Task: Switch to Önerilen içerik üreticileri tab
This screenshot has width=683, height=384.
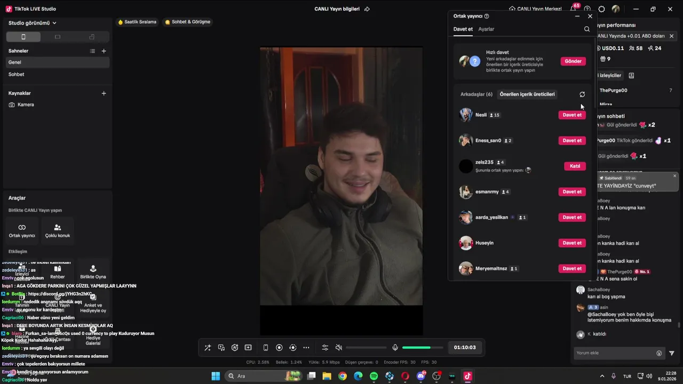Action: [x=527, y=94]
